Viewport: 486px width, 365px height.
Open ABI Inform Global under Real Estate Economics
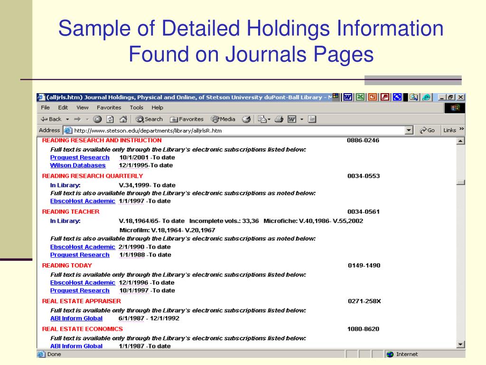click(76, 346)
